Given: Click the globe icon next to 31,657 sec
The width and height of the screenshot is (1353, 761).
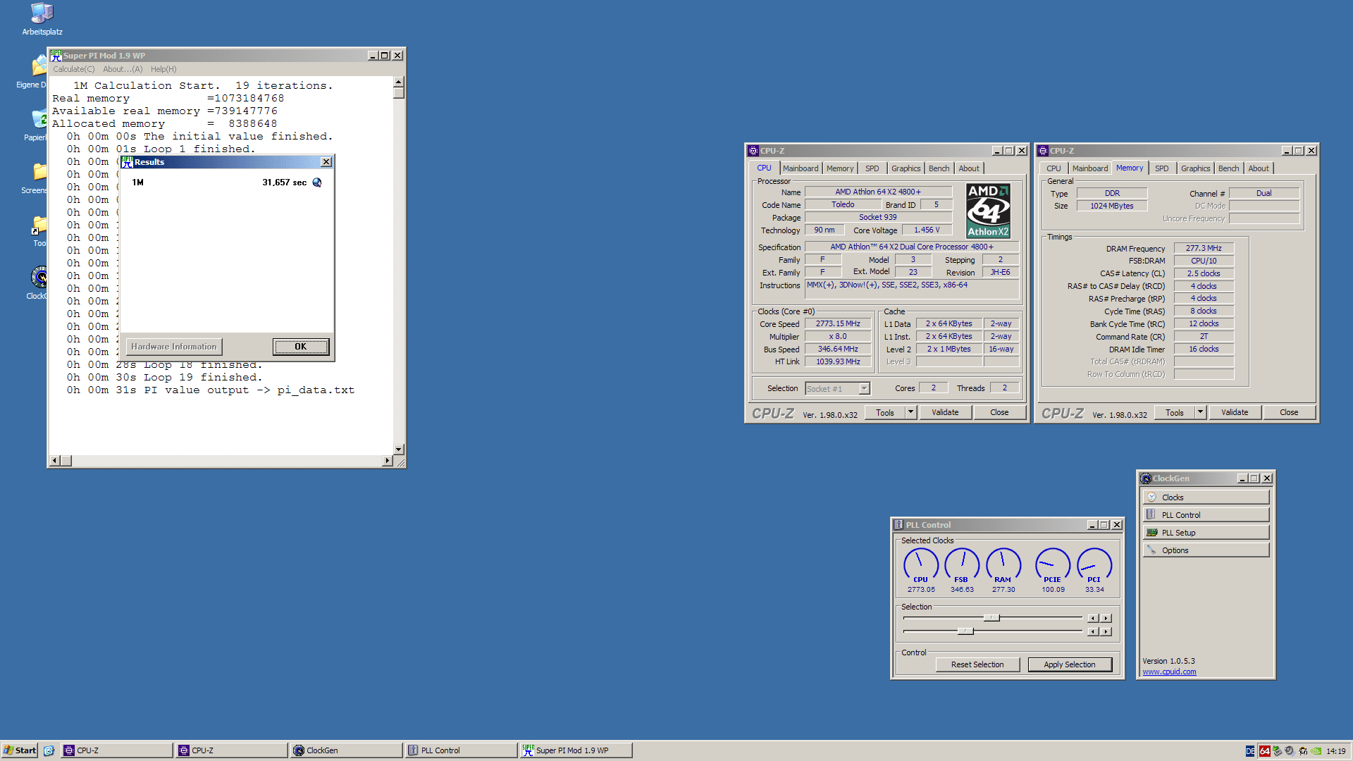Looking at the screenshot, I should 317,182.
